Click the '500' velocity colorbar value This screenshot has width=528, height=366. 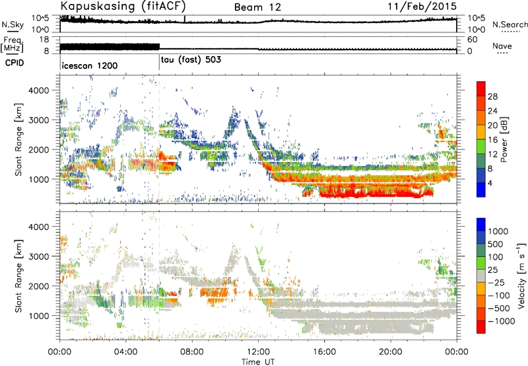click(x=496, y=244)
